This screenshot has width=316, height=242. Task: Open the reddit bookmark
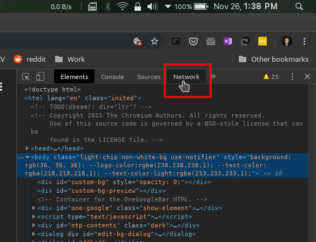coord(30,59)
